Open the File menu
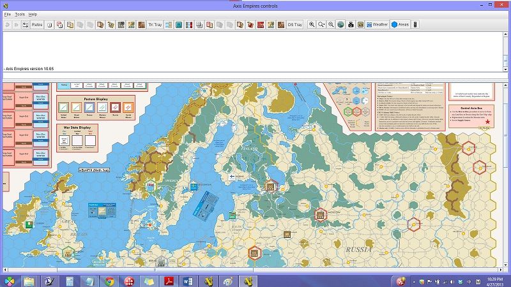 7,14
